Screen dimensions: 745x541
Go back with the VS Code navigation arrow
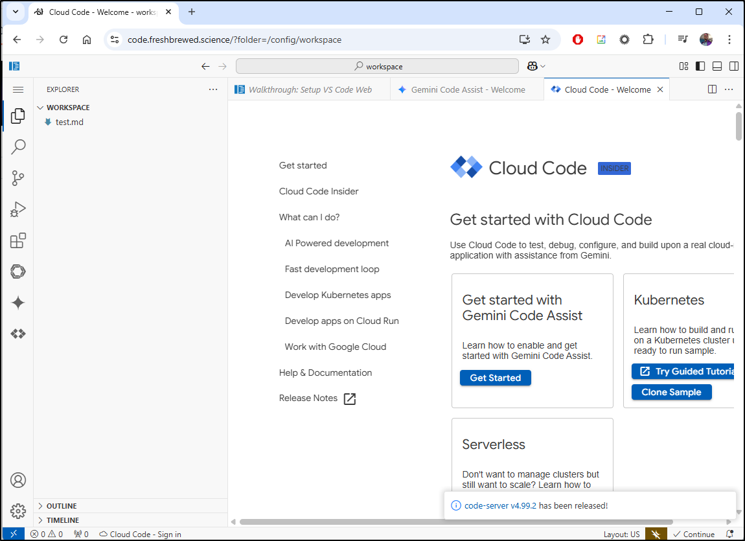205,67
